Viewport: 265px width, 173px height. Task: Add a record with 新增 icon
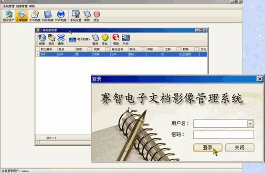tap(42, 40)
